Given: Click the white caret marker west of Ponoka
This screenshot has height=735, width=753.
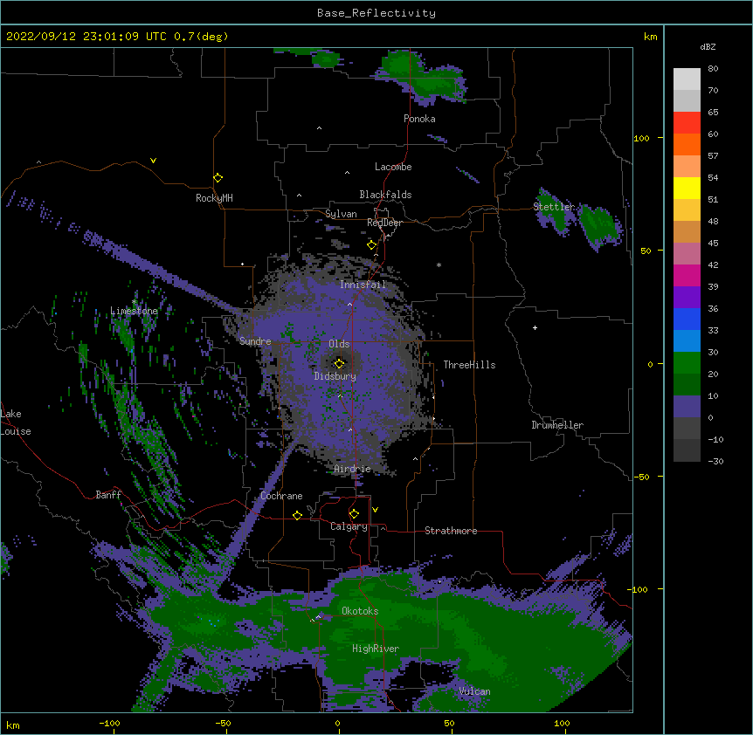Looking at the screenshot, I should 319,128.
